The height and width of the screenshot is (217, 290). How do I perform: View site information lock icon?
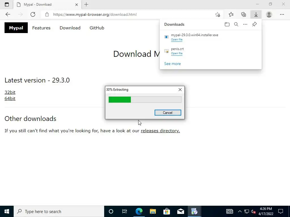[47, 14]
